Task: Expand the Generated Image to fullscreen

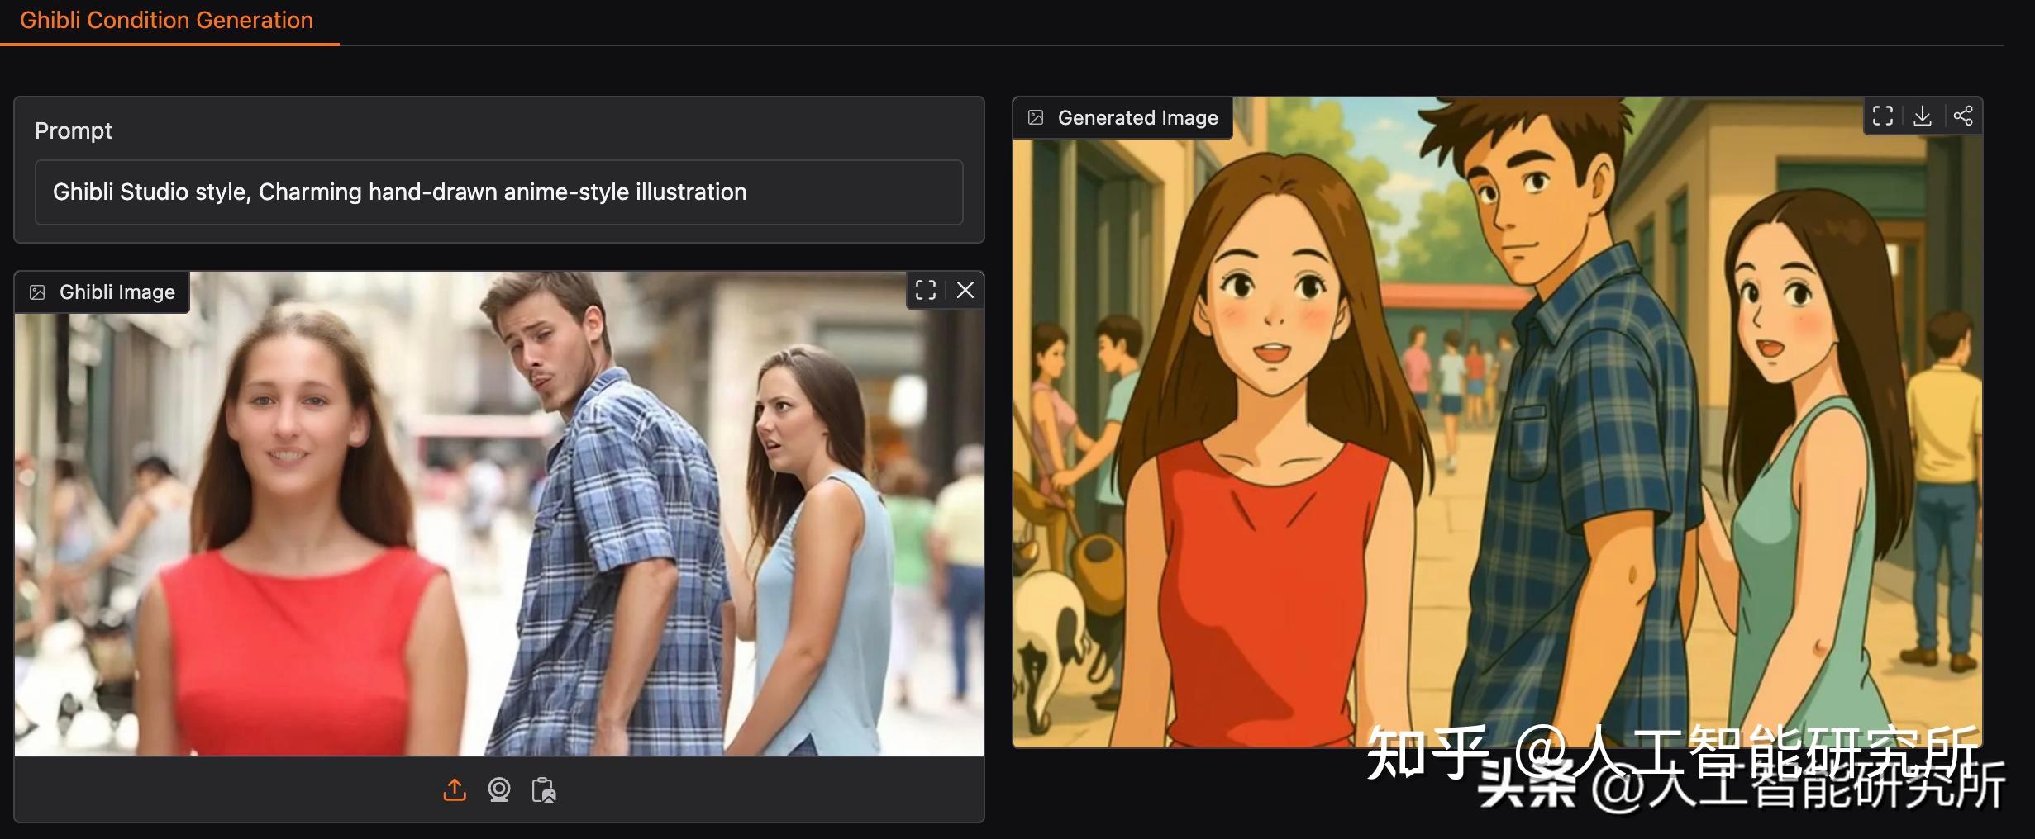Action: tap(1883, 116)
